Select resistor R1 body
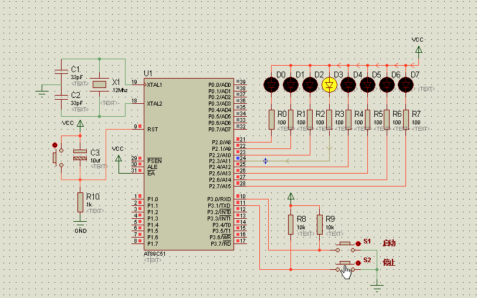Image resolution: width=477 pixels, height=298 pixels. point(290,120)
